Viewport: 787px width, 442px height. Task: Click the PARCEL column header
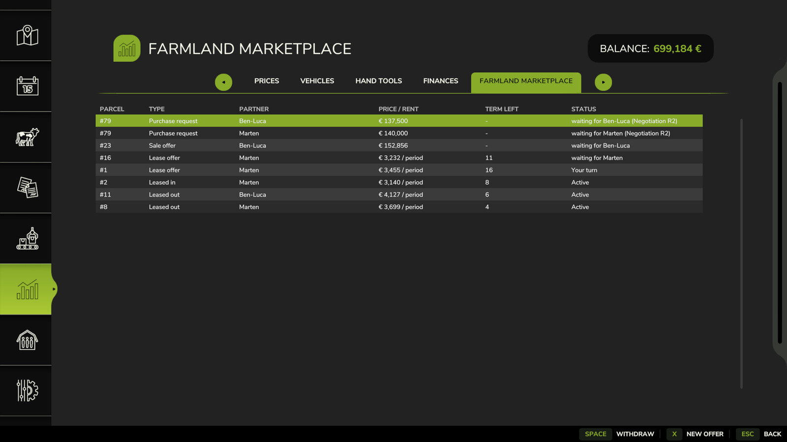click(x=112, y=109)
